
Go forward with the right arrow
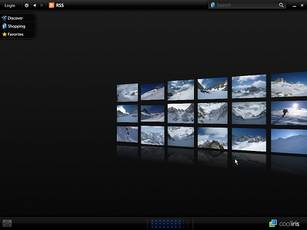tap(42, 6)
